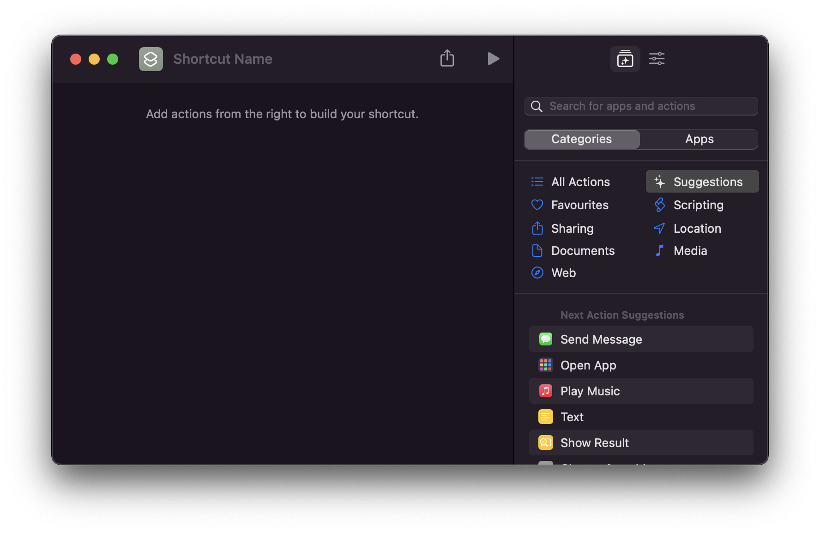
Task: Select the All Actions category
Action: [580, 182]
